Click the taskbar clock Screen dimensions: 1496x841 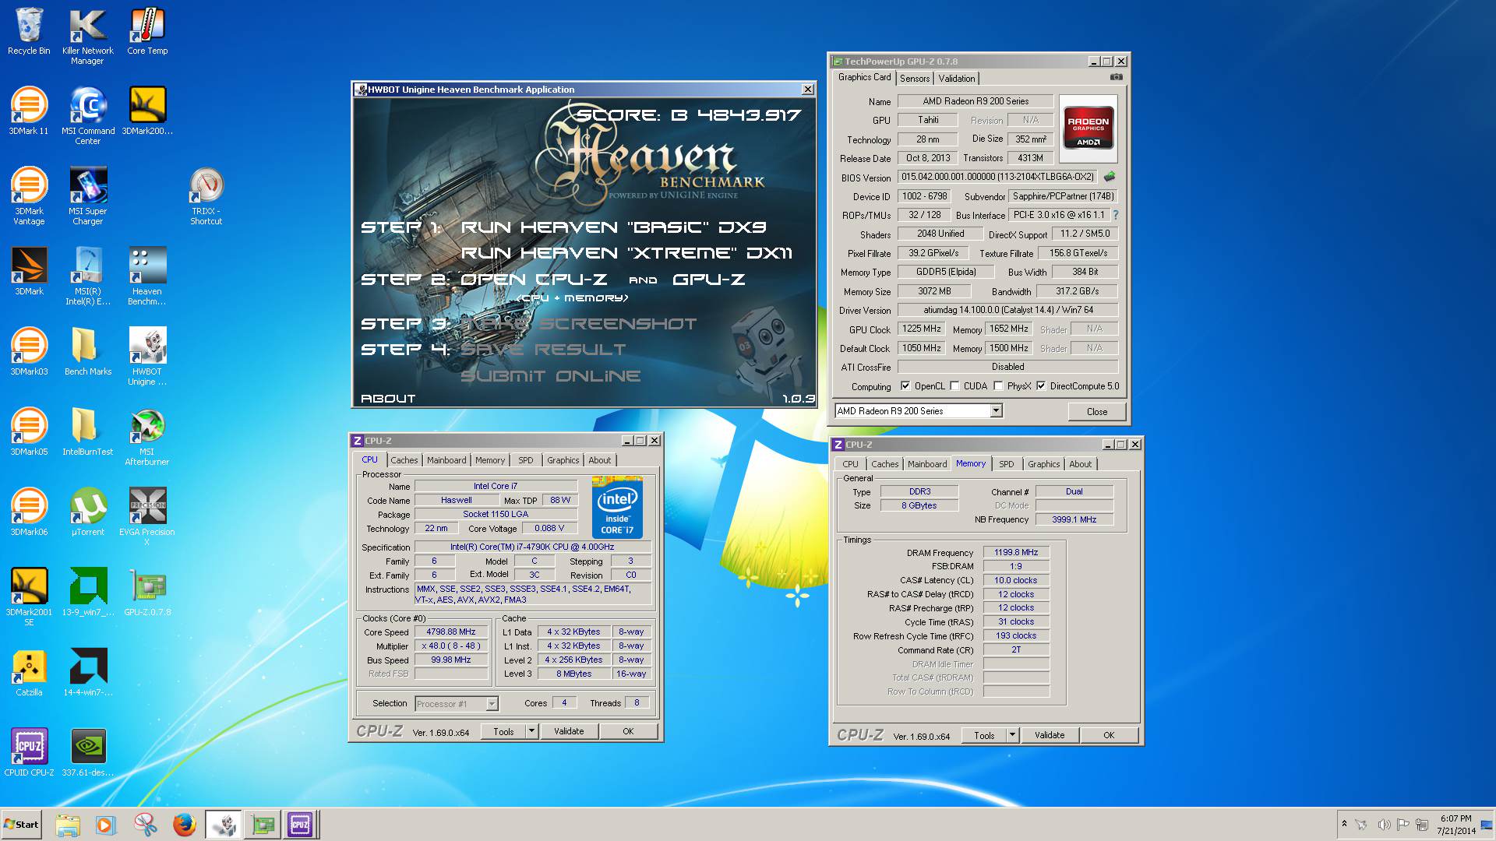(1455, 825)
